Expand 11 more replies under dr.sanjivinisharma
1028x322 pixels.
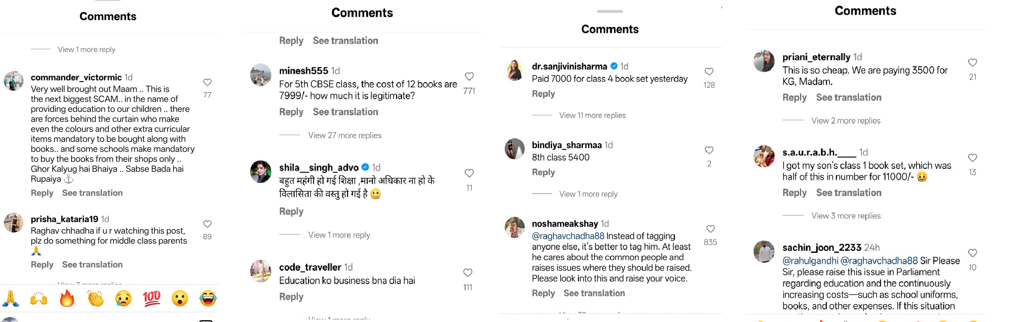pos(592,115)
